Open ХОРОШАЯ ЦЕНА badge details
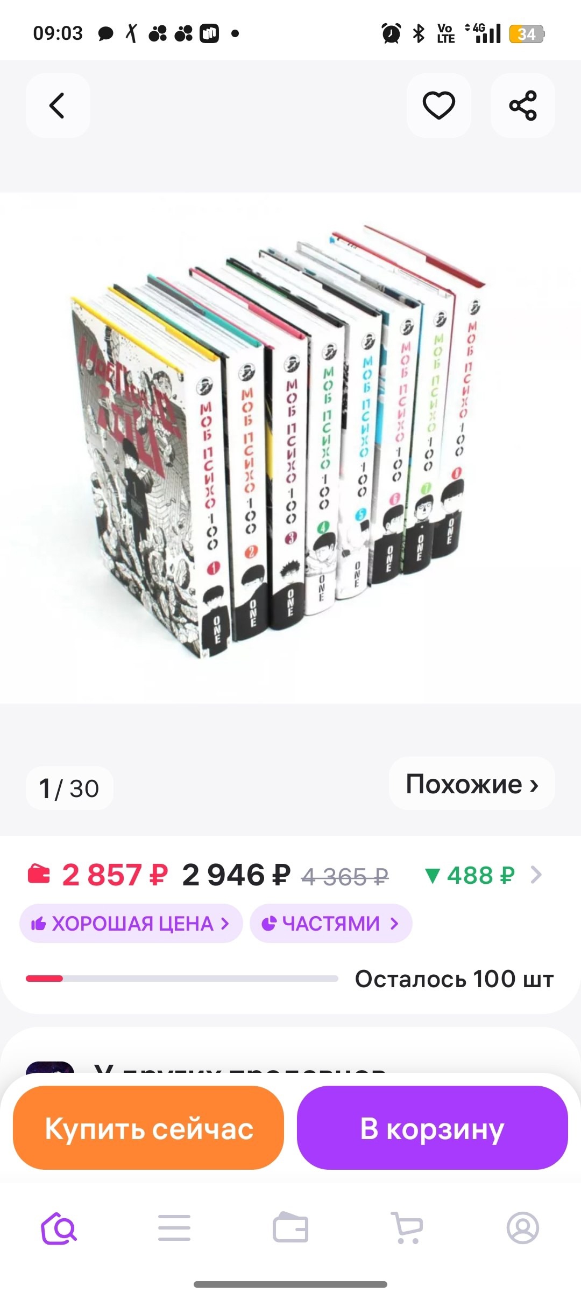This screenshot has width=581, height=1299. coord(131,924)
